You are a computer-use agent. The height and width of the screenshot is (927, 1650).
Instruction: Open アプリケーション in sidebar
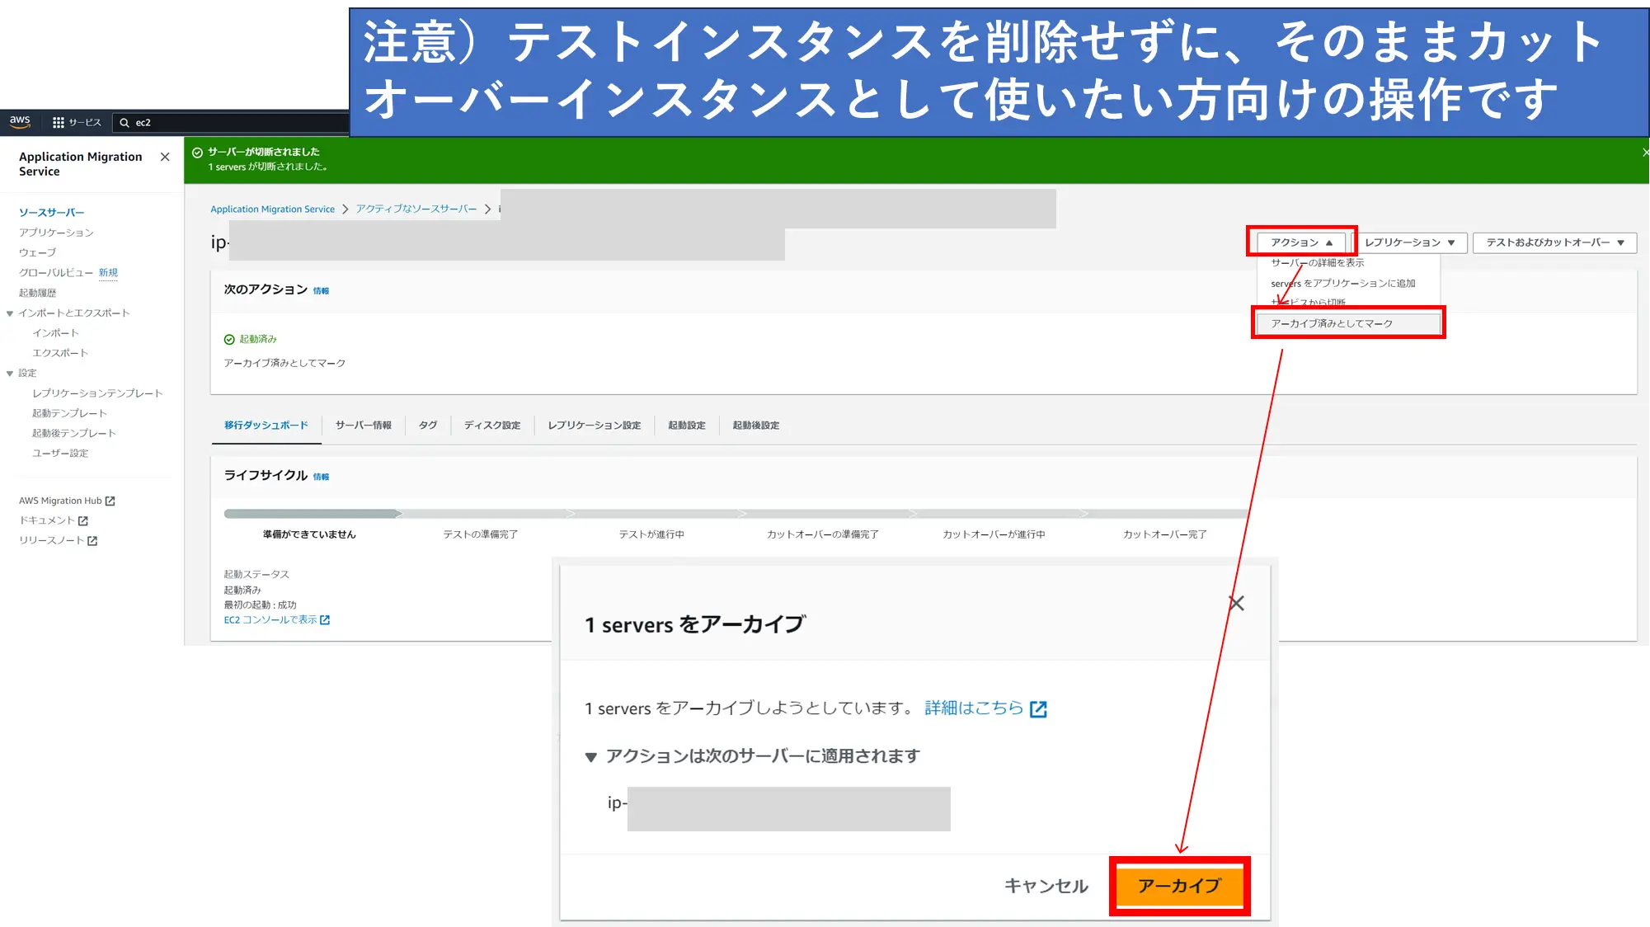pyautogui.click(x=56, y=233)
